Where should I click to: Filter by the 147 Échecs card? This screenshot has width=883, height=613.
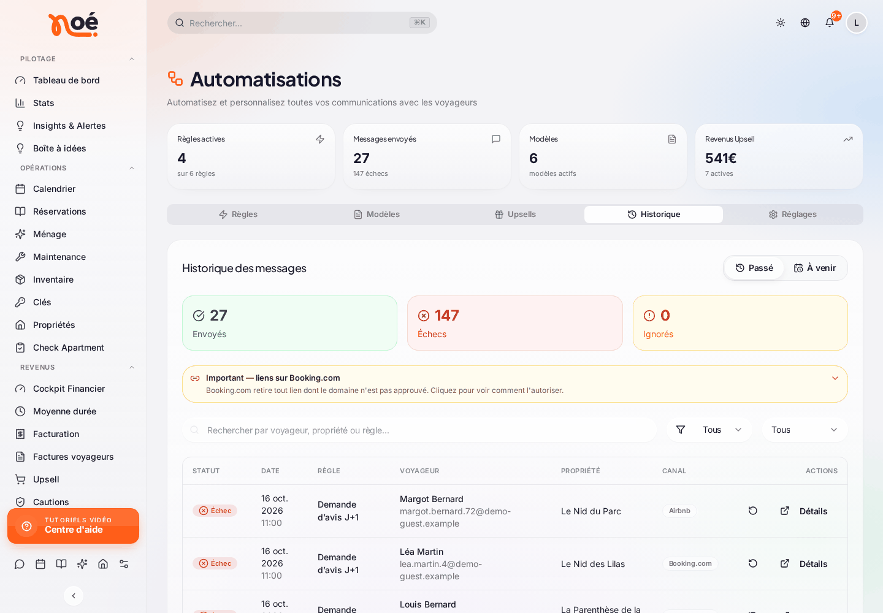[515, 323]
